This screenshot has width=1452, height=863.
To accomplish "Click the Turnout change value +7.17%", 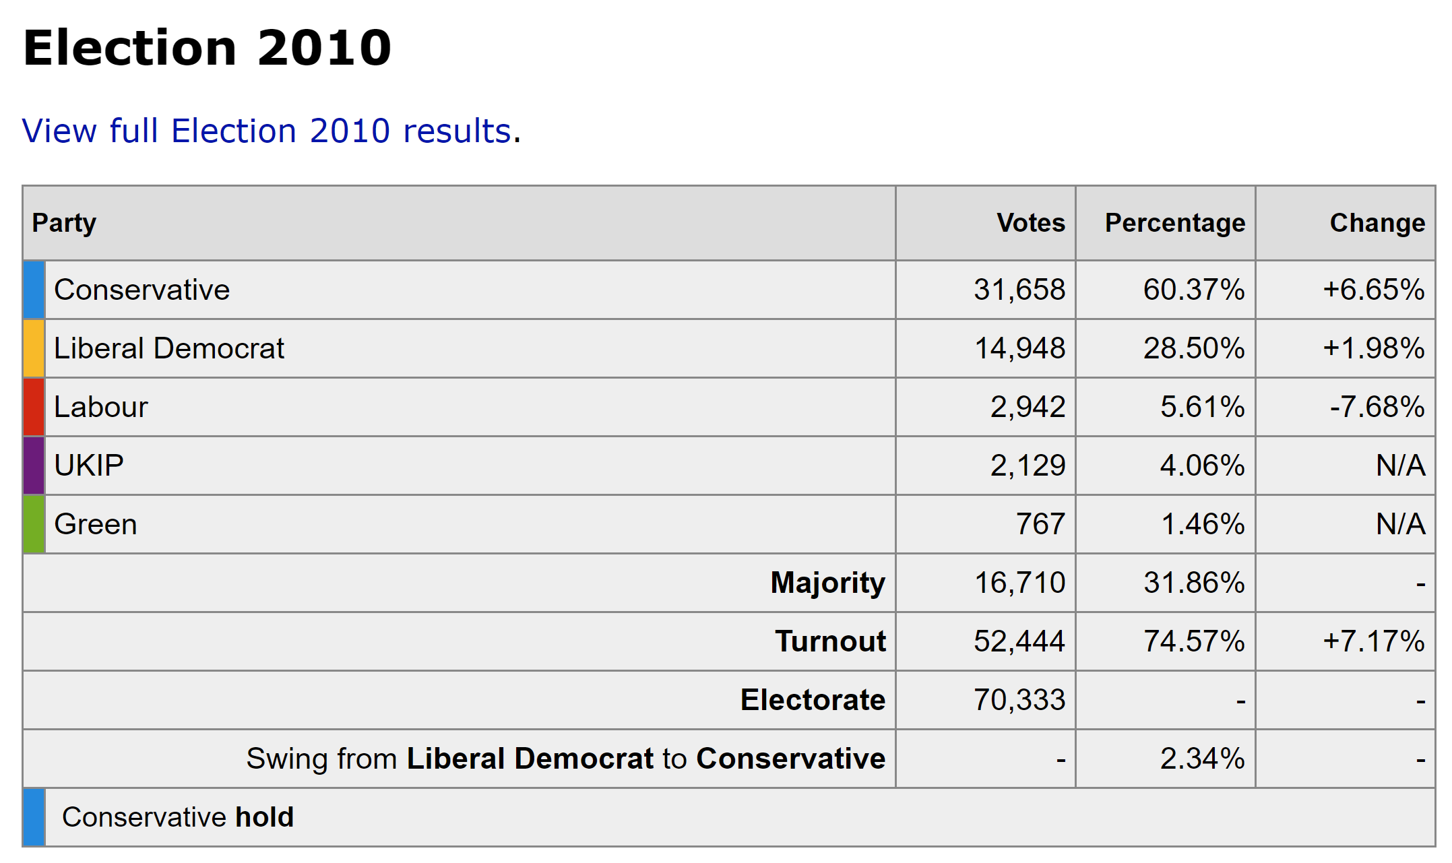I will coord(1373,641).
